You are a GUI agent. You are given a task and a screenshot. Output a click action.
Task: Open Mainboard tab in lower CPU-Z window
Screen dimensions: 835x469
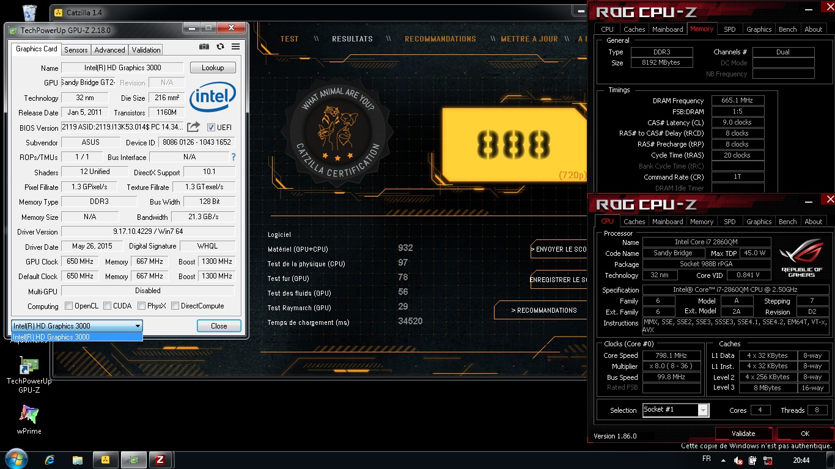(668, 222)
